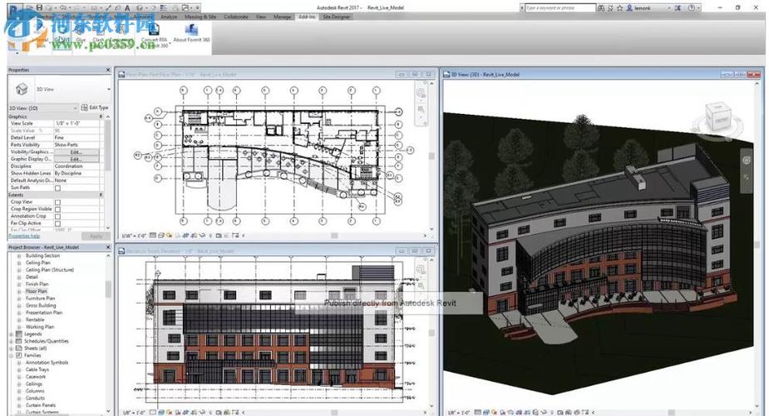Viewport: 769px width, 416px height.
Task: Click the 3D view window icon in its title
Action: pos(446,75)
